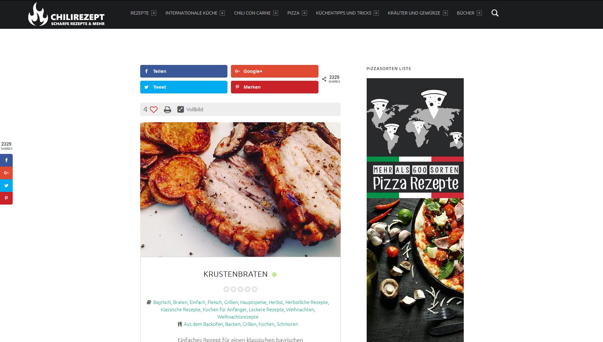Click the Pinterest Merken button
This screenshot has height=342, width=603.
tap(274, 87)
